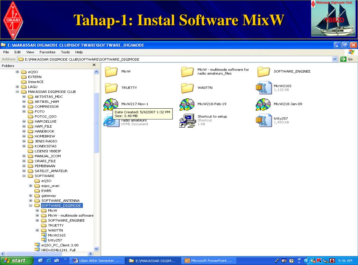Select trtty257 archive in folder tree
Screen dimensions: 358x265
55,240
